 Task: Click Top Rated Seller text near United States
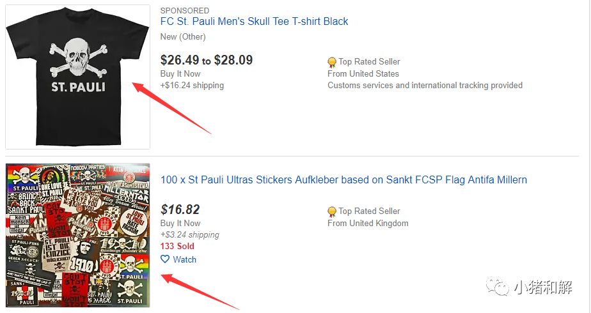369,62
